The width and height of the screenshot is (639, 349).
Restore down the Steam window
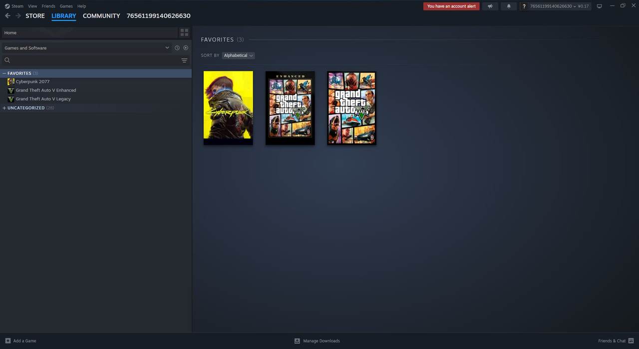coord(623,6)
